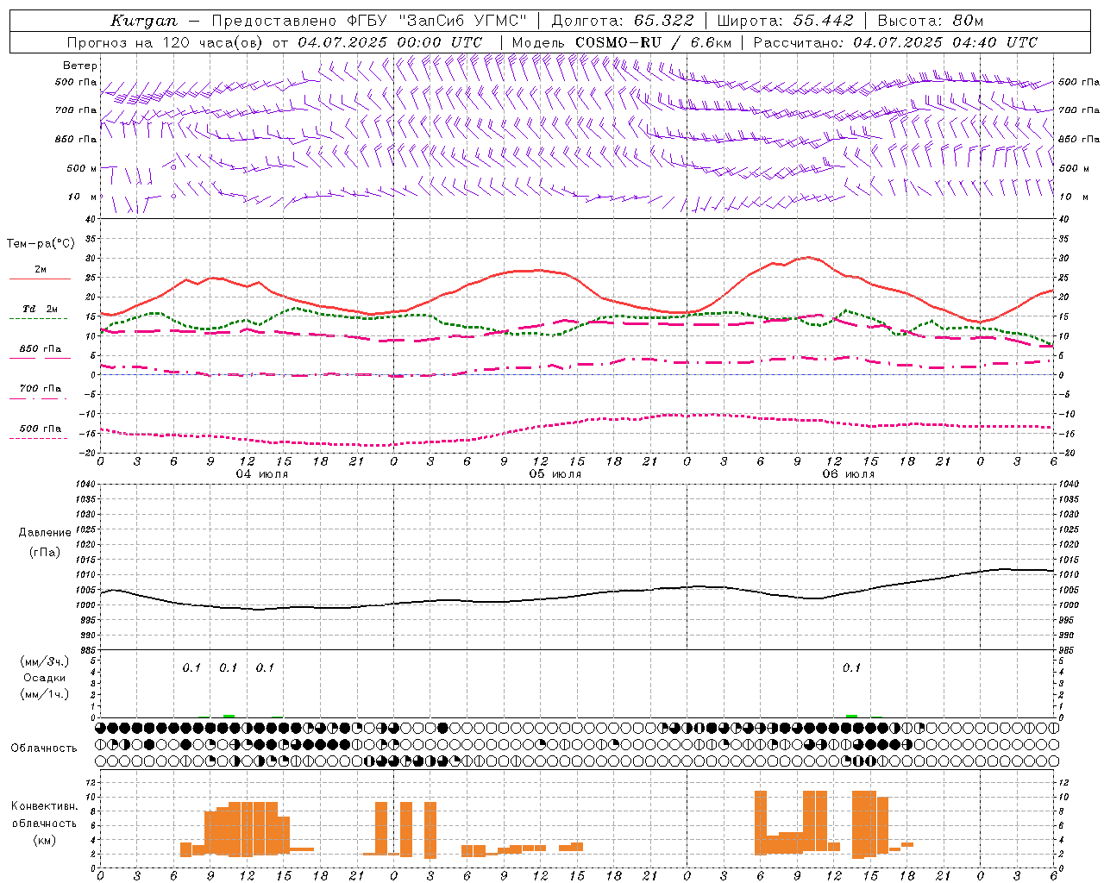Click tall orange convective bar at 6h 06 июля

[x=761, y=823]
